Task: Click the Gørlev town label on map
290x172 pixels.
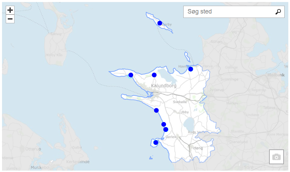Action: pyautogui.click(x=171, y=137)
